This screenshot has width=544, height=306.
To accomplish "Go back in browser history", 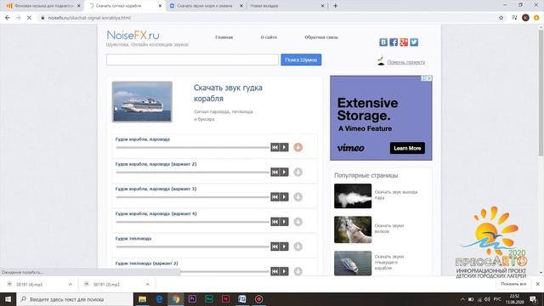I will [8, 18].
